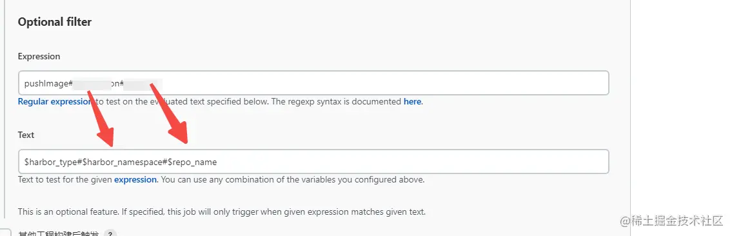Screen dimensions: 732x236
Task: Click the Text field label
Action: [x=26, y=135]
